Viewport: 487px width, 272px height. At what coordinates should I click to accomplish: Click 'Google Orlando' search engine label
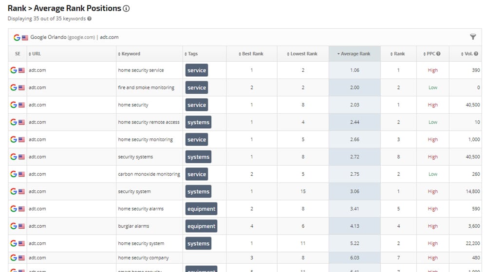click(x=48, y=37)
